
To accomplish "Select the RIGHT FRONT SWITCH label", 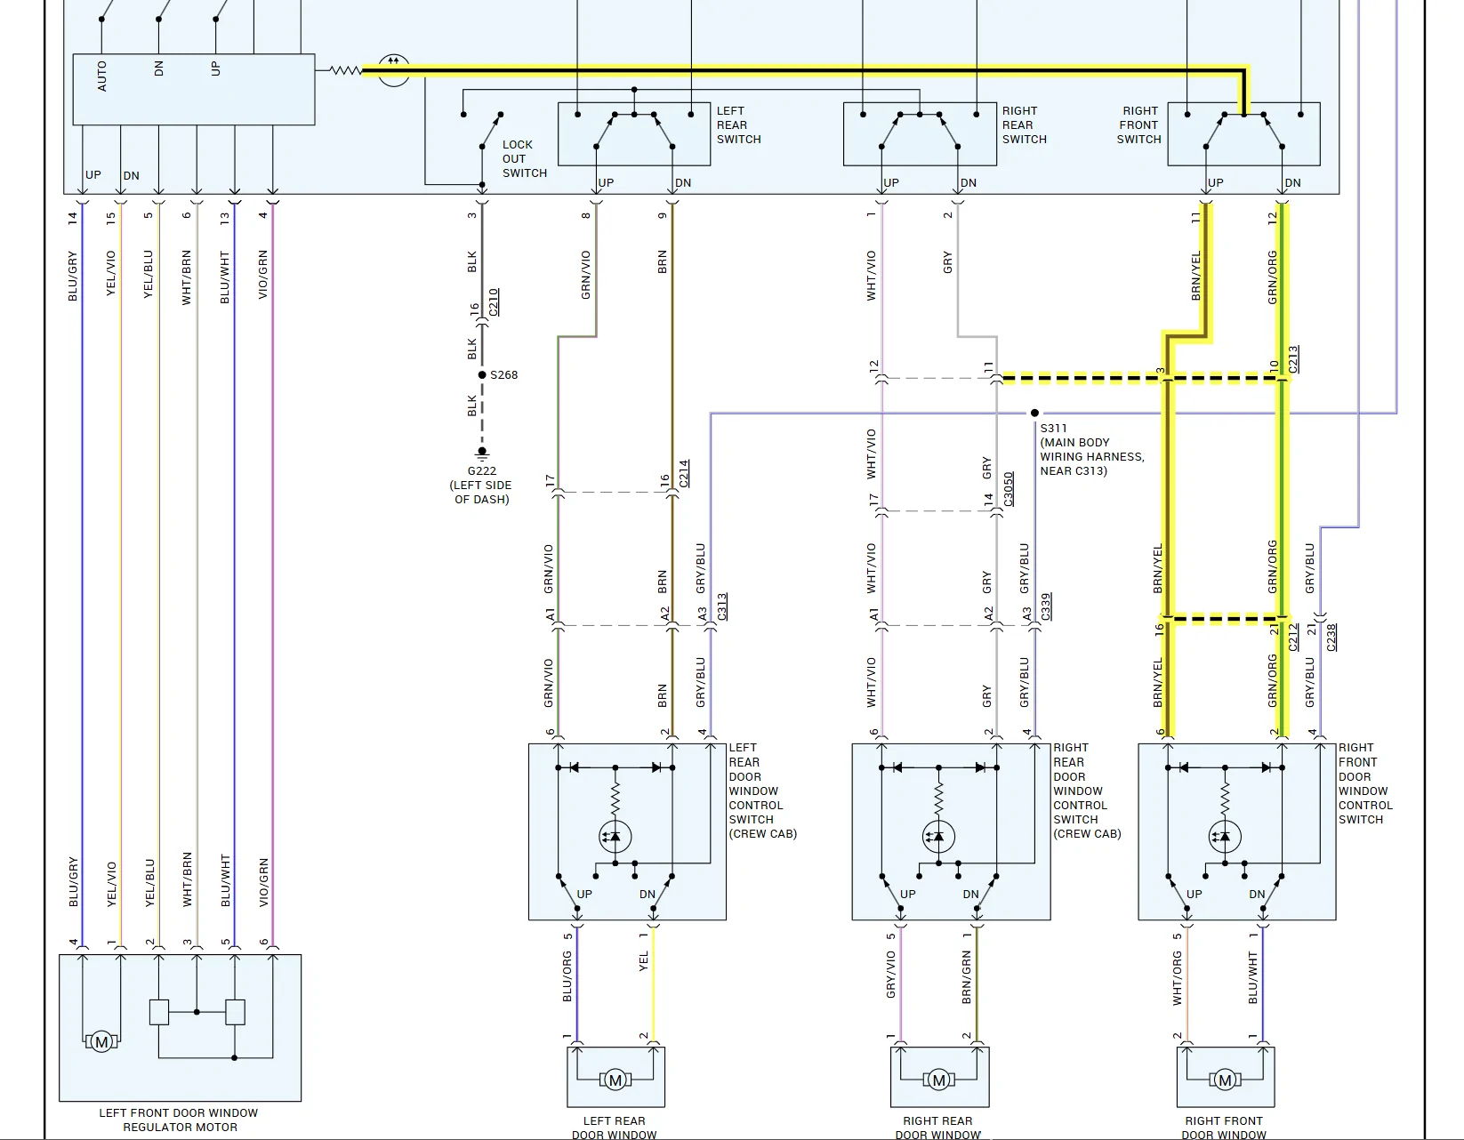I will tap(1139, 124).
